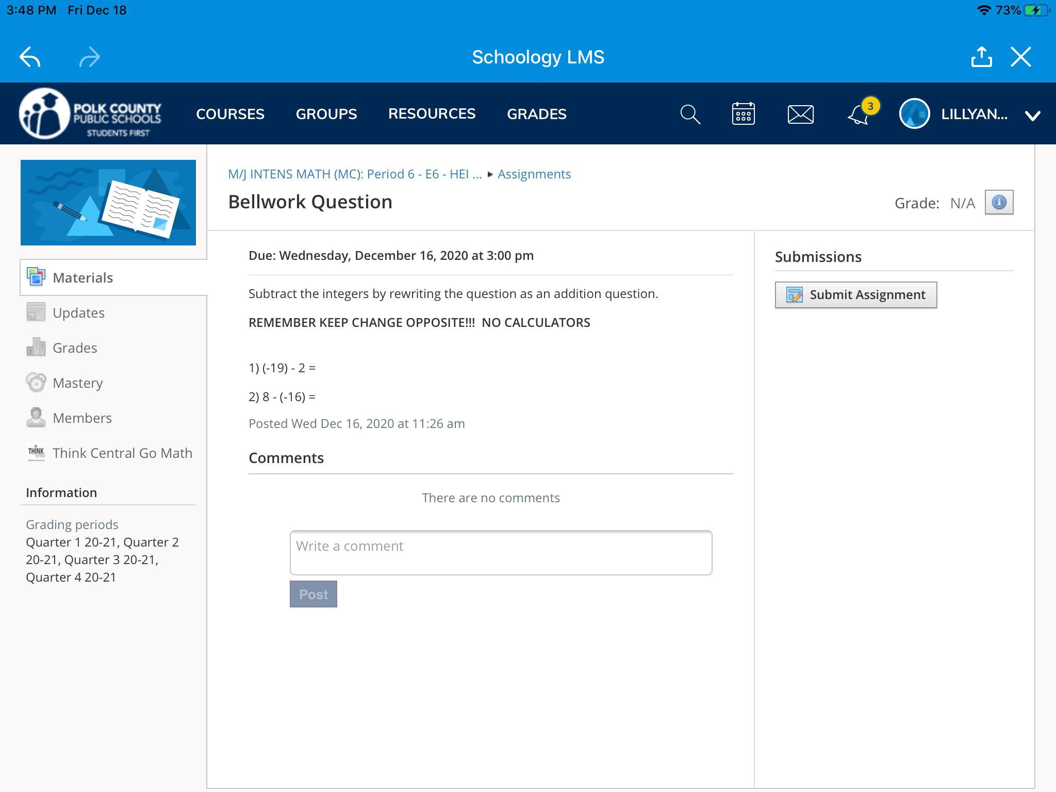Tap the user profile avatar
The width and height of the screenshot is (1056, 792).
click(914, 114)
